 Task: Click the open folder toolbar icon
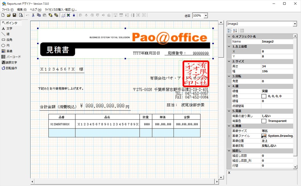[9, 15]
